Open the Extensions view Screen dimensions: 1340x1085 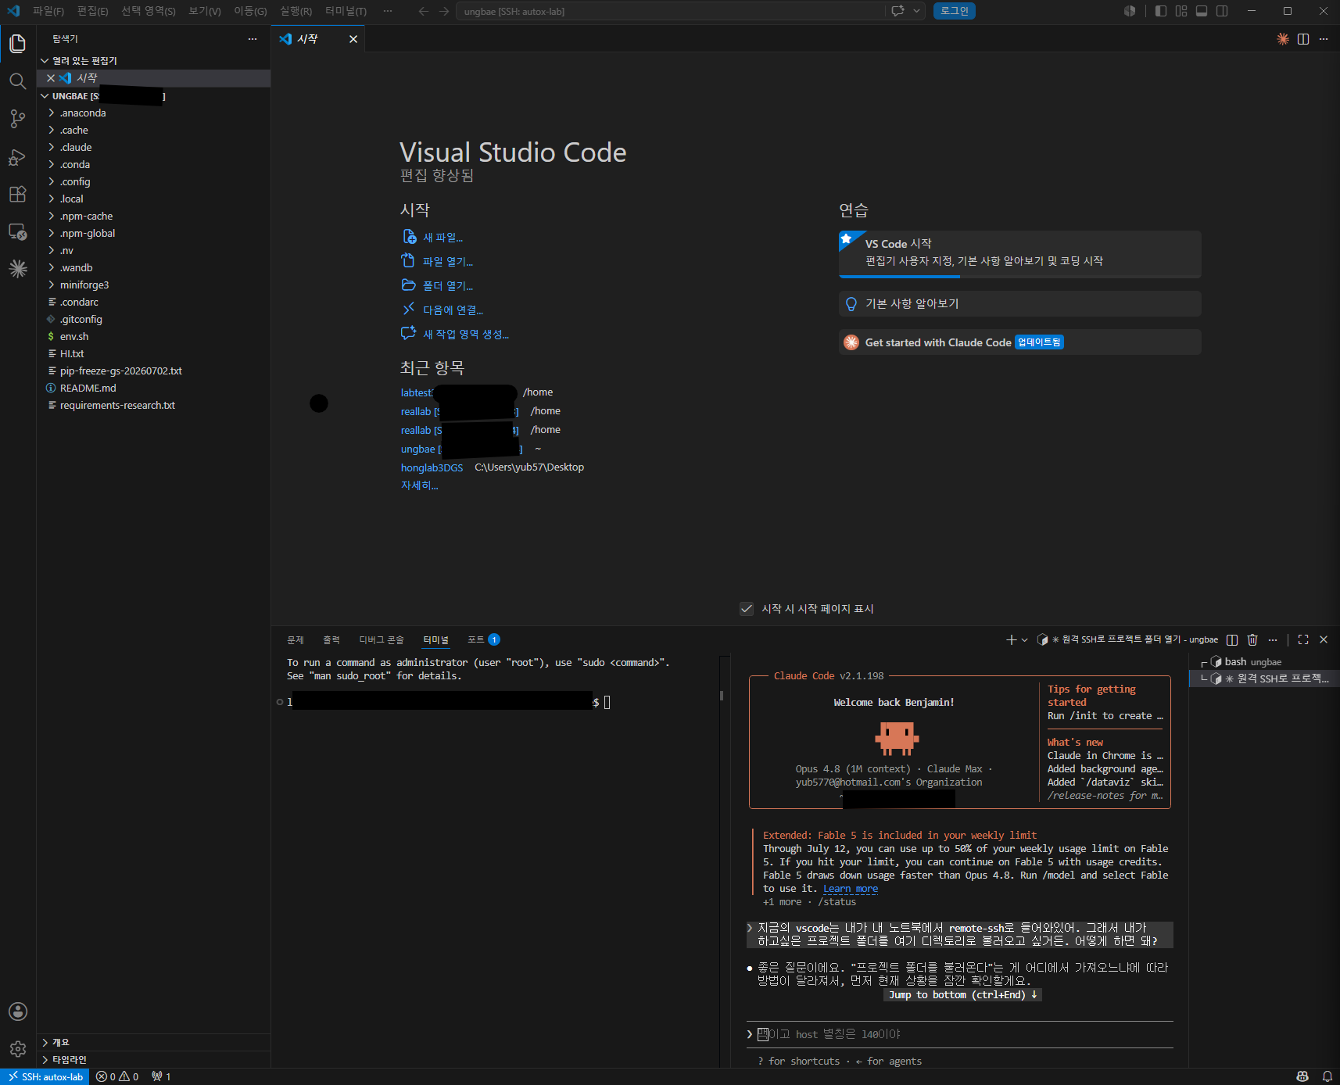pos(17,194)
